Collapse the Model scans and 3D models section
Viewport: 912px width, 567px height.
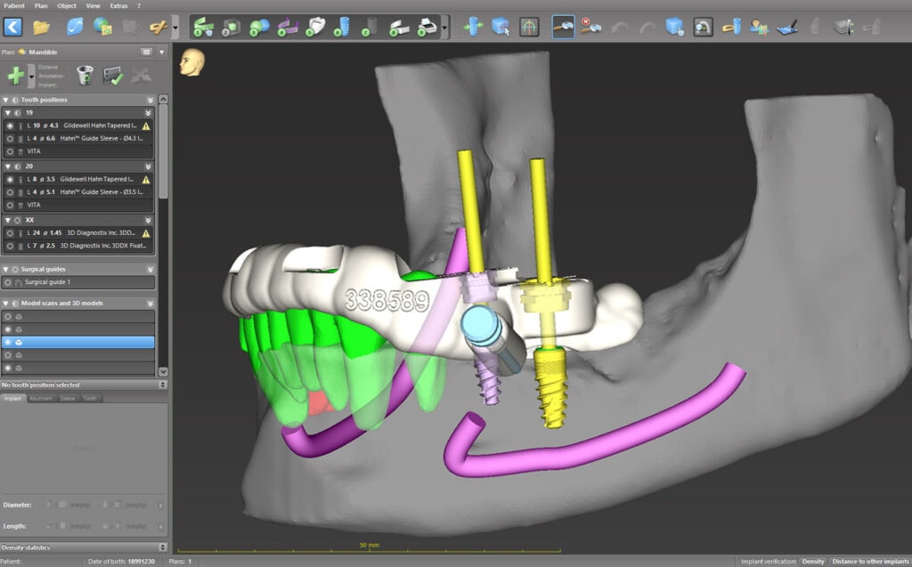tap(150, 304)
